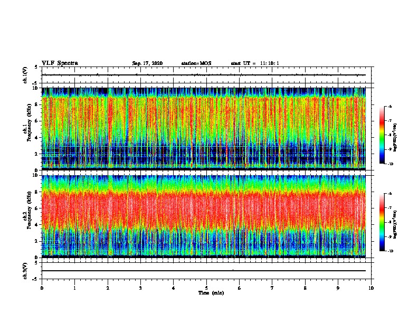Click time-axis tick label "5"
Image resolution: width=418 pixels, height=323 pixels.
click(x=206, y=288)
